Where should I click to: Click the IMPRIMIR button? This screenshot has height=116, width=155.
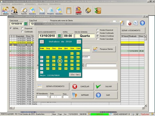[x=82, y=95]
